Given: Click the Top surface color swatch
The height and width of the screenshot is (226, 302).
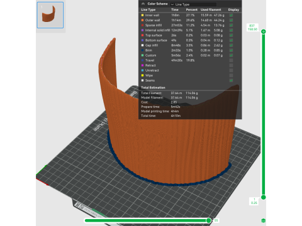Looking at the screenshot, I should click(143, 35).
